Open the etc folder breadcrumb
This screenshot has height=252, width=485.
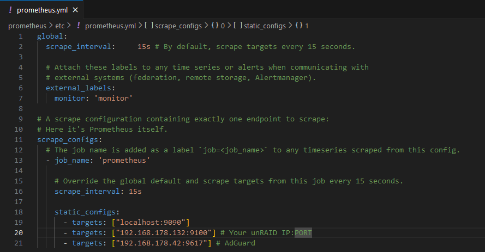click(59, 26)
